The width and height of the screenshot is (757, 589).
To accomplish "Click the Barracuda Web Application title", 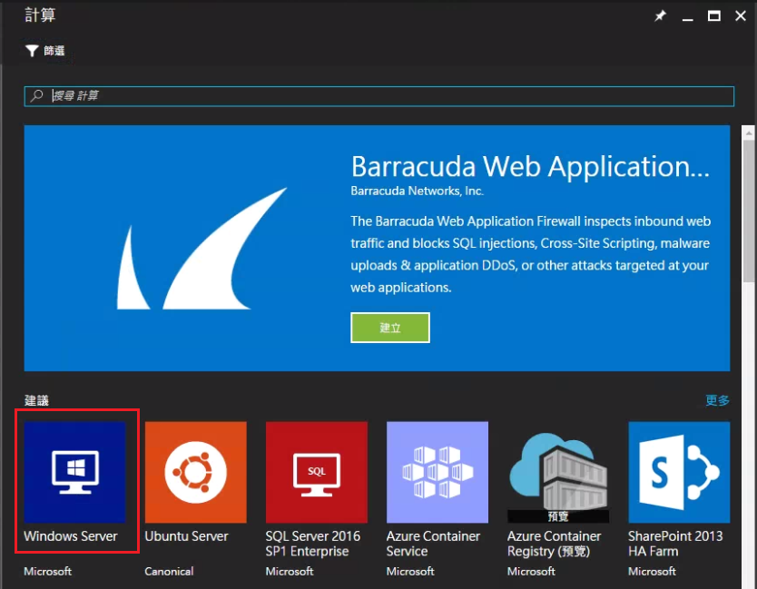I will [530, 167].
